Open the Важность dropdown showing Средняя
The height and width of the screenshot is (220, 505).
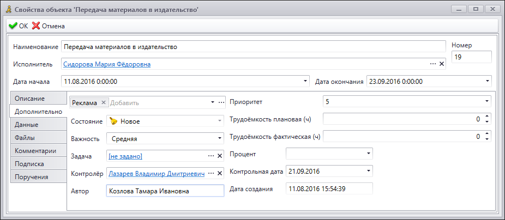point(220,139)
